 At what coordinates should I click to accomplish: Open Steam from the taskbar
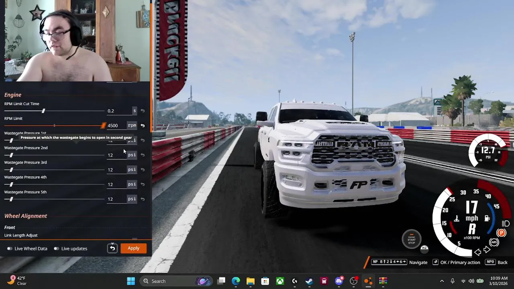(x=309, y=281)
